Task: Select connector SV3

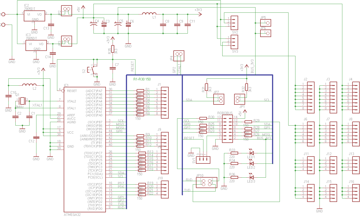Action: pos(234,42)
